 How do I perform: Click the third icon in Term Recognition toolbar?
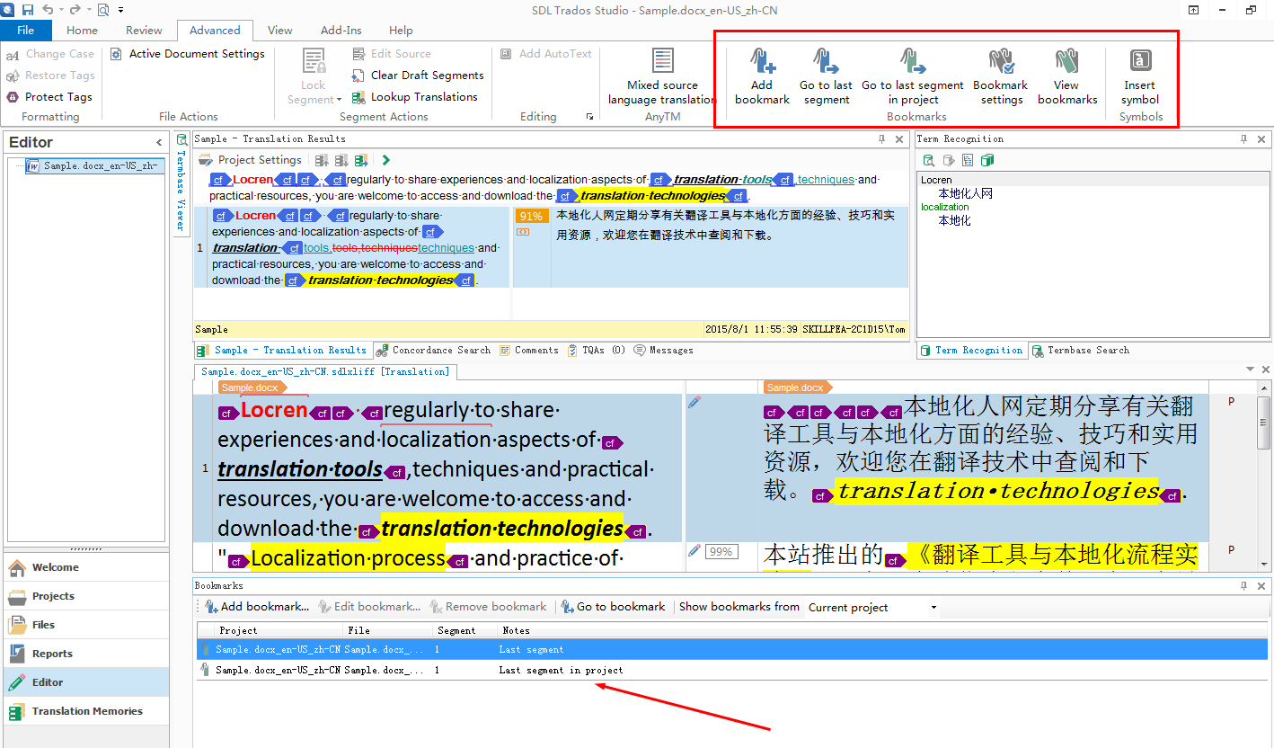[968, 160]
